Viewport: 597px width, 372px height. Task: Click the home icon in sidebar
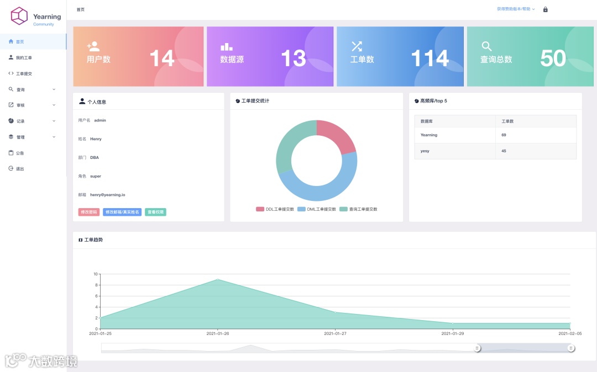coord(11,41)
